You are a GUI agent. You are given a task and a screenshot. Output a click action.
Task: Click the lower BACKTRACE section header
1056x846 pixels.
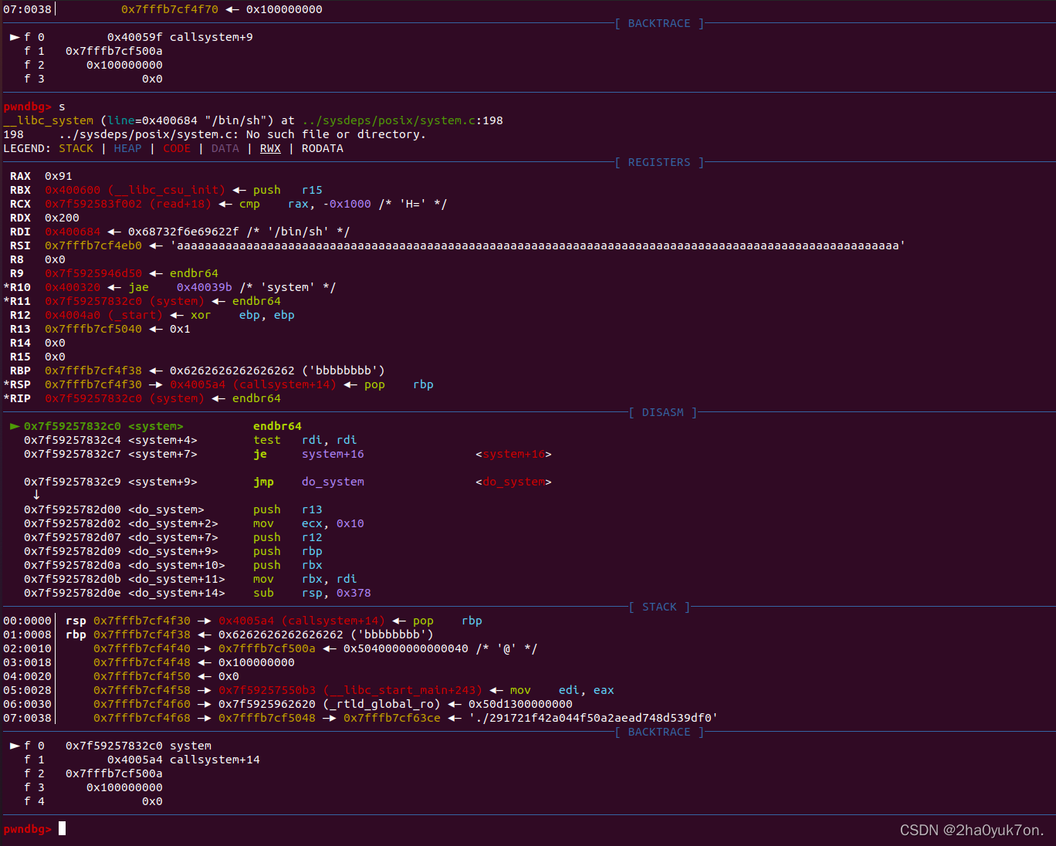(659, 732)
